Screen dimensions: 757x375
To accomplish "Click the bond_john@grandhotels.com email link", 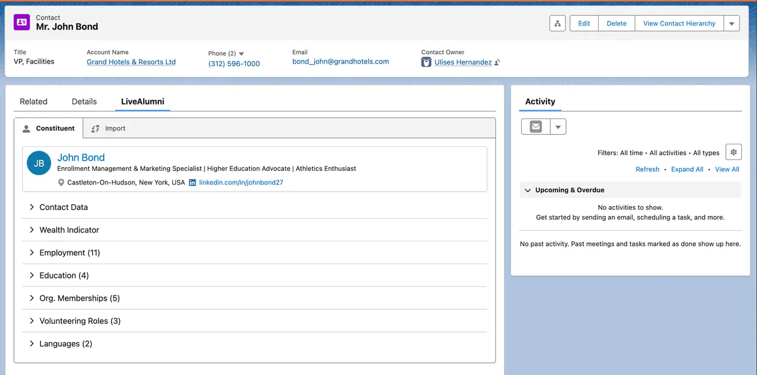I will [x=341, y=62].
